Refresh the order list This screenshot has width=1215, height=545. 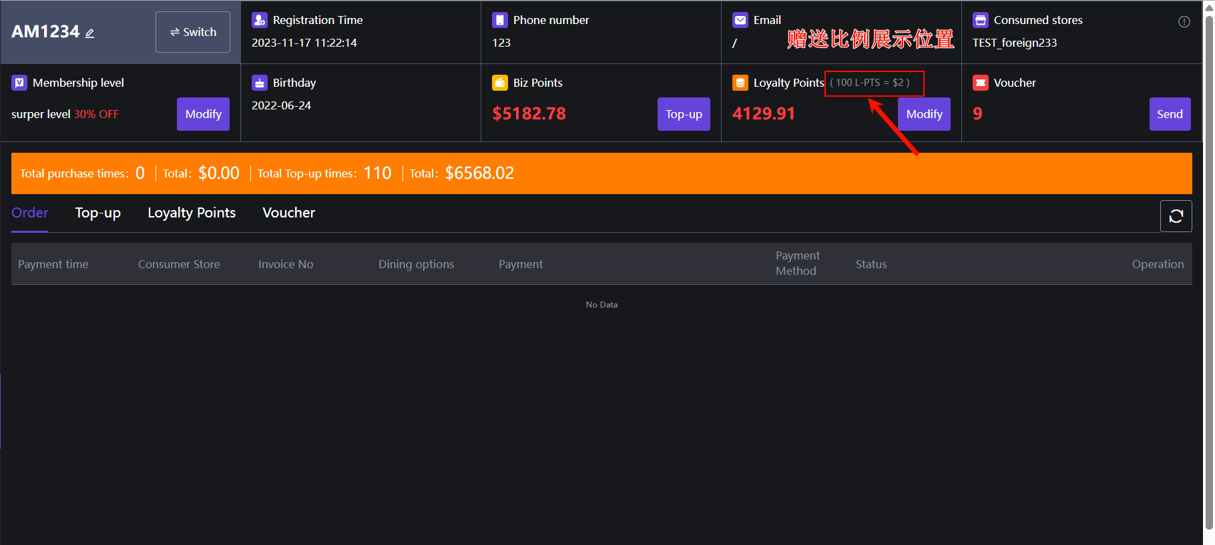coord(1176,216)
